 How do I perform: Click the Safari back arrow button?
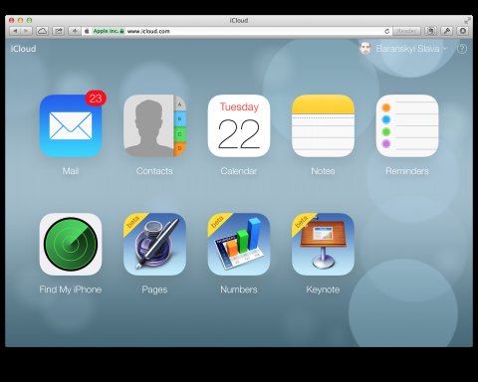pos(15,31)
